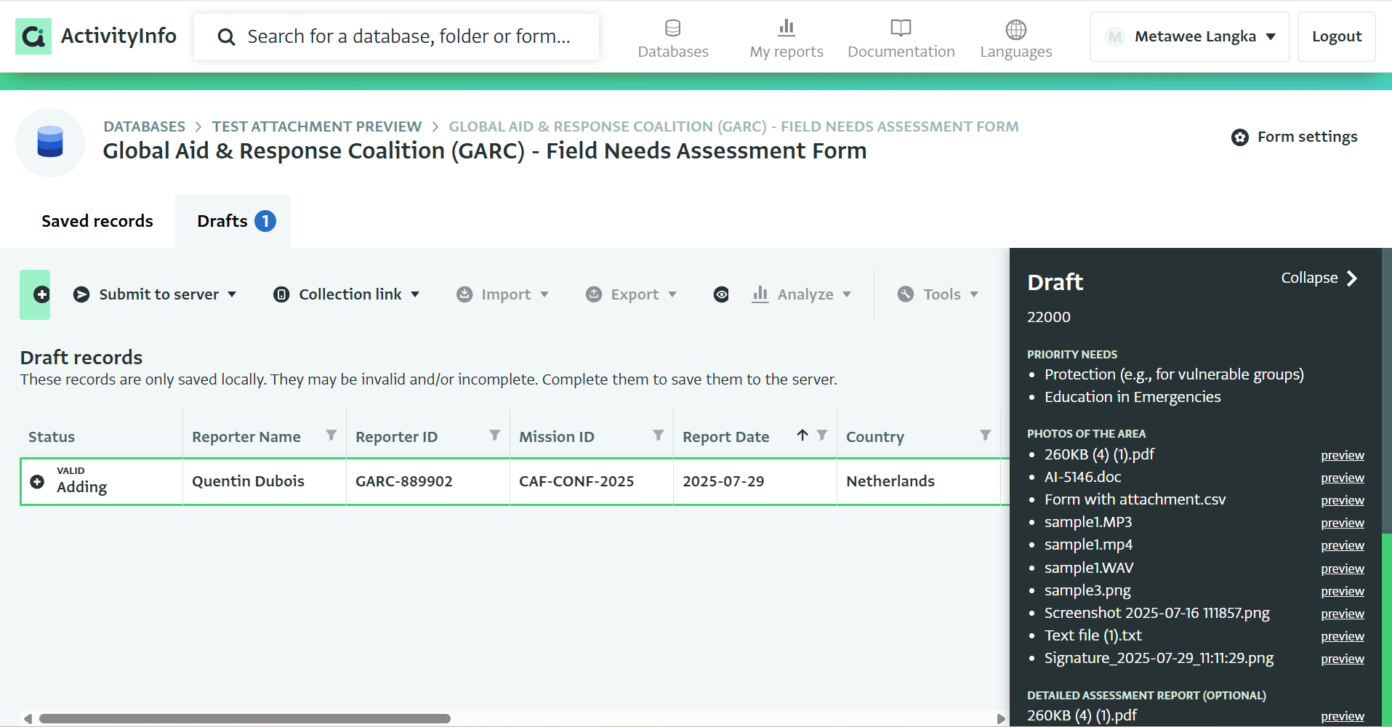This screenshot has width=1392, height=727.
Task: Switch to the Saved records tab
Action: pos(97,221)
